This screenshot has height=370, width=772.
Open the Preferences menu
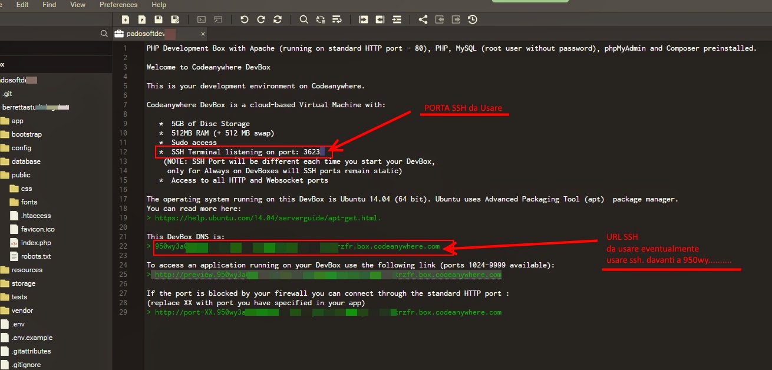pos(118,4)
